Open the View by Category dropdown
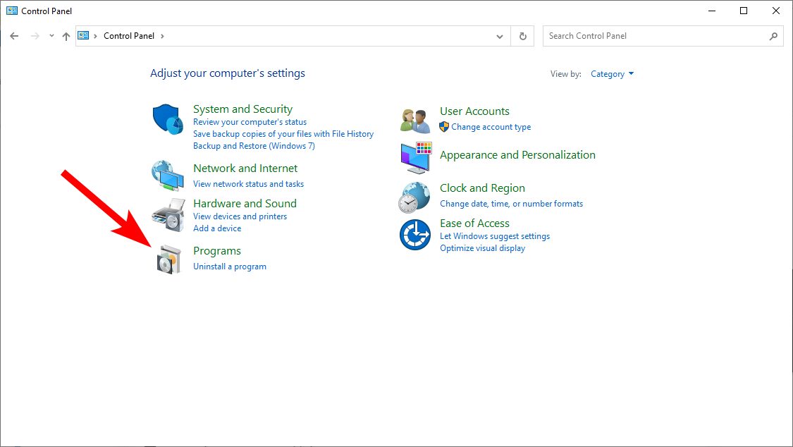 tap(612, 74)
